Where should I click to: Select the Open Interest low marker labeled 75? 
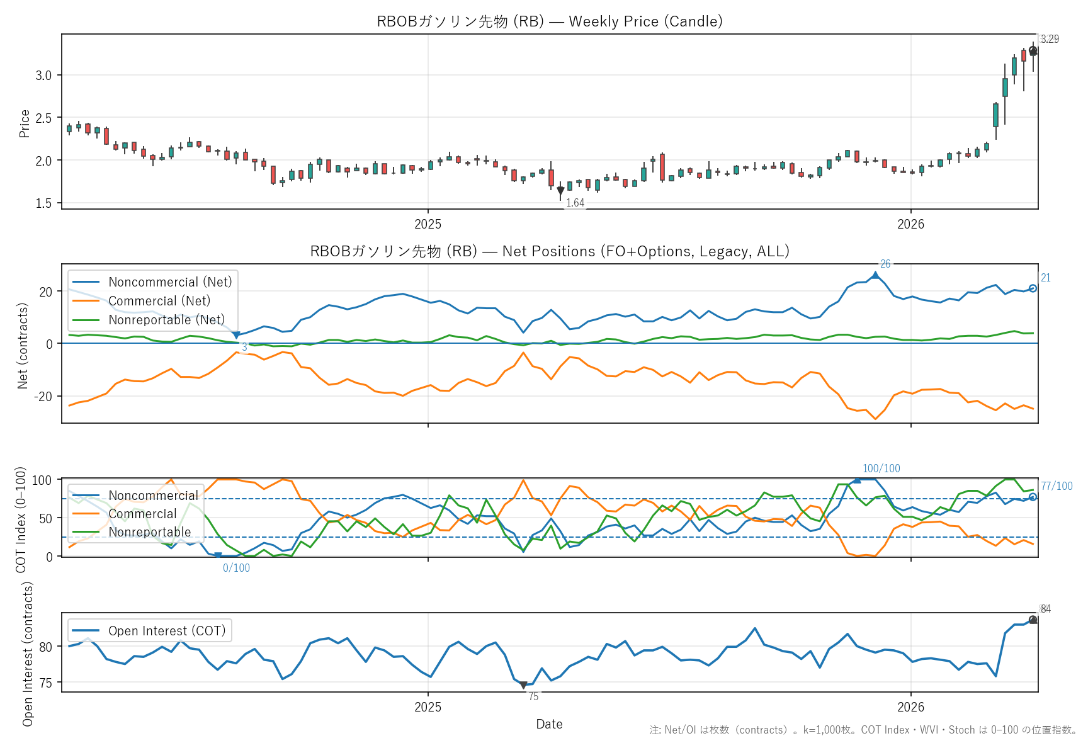tap(523, 685)
